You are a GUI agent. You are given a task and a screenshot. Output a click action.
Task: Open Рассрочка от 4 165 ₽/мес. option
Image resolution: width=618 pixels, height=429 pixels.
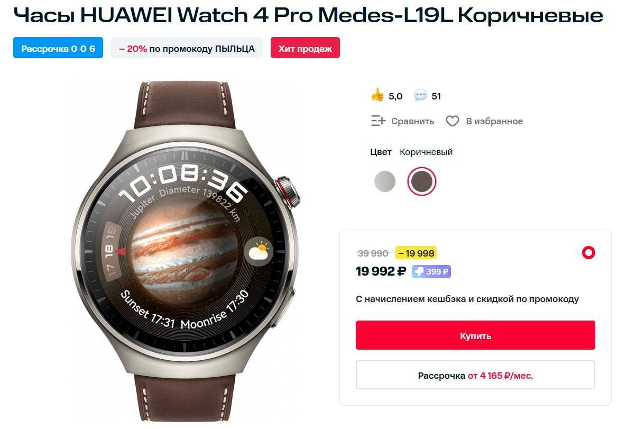pyautogui.click(x=475, y=375)
